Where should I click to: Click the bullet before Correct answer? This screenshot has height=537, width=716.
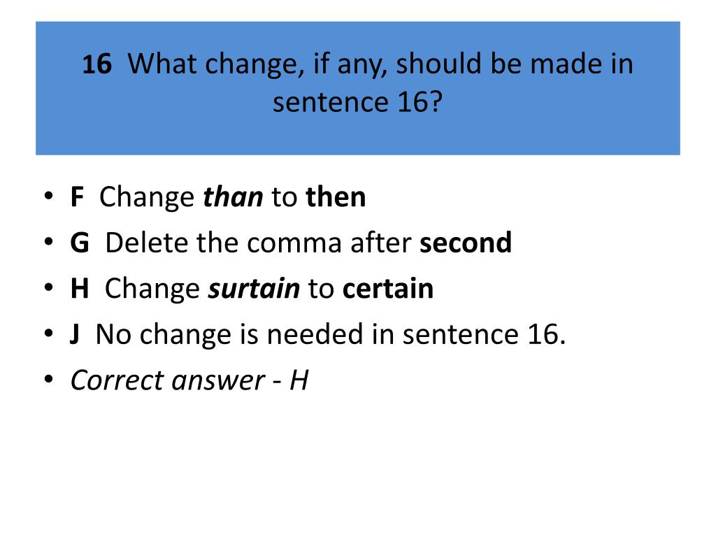pyautogui.click(x=48, y=379)
